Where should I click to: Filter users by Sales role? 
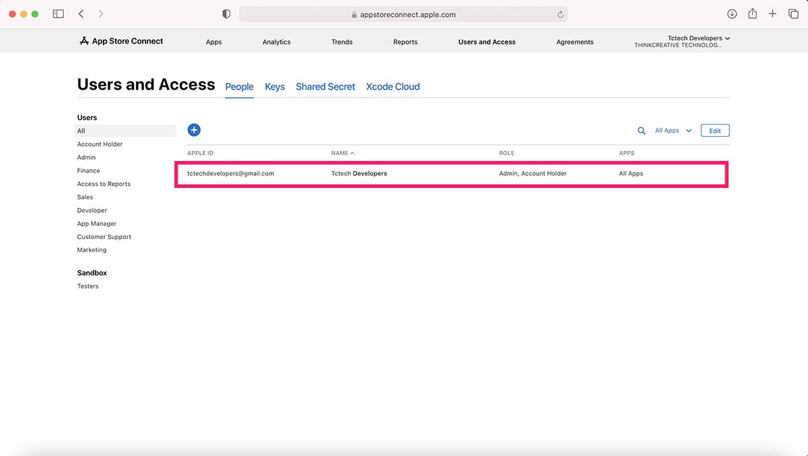click(85, 197)
